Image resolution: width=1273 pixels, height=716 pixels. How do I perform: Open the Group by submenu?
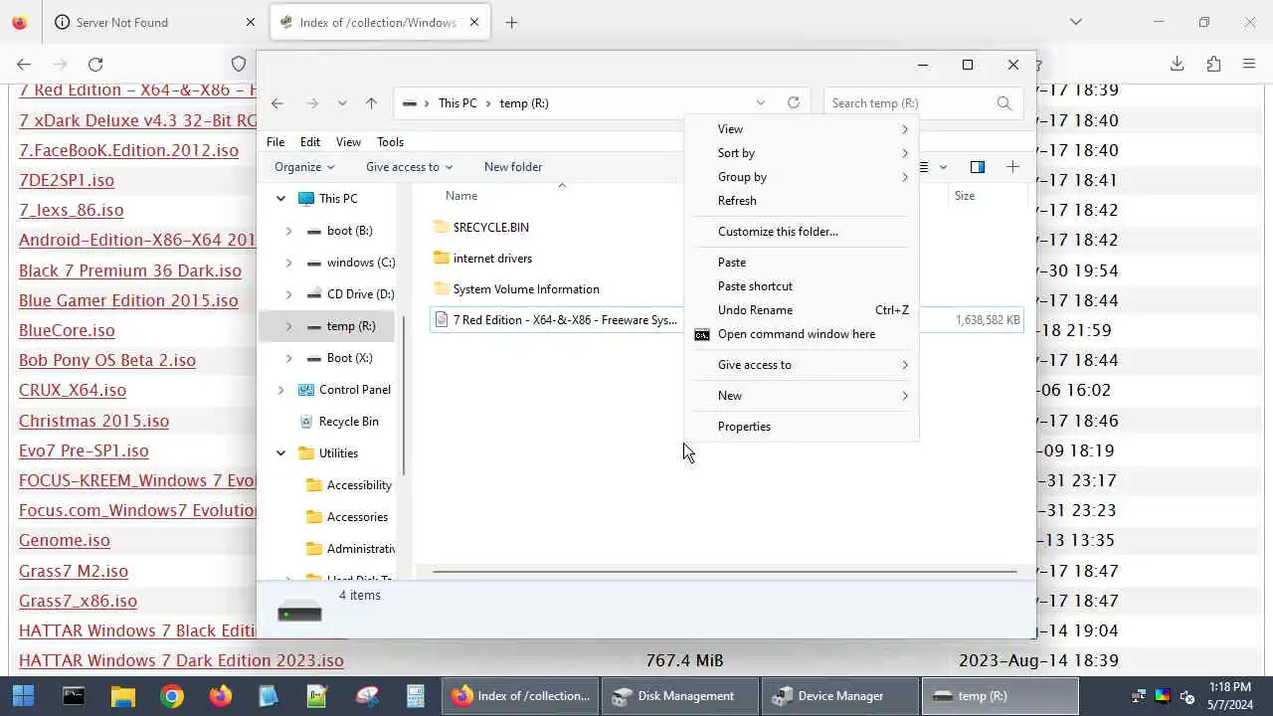[x=802, y=177]
